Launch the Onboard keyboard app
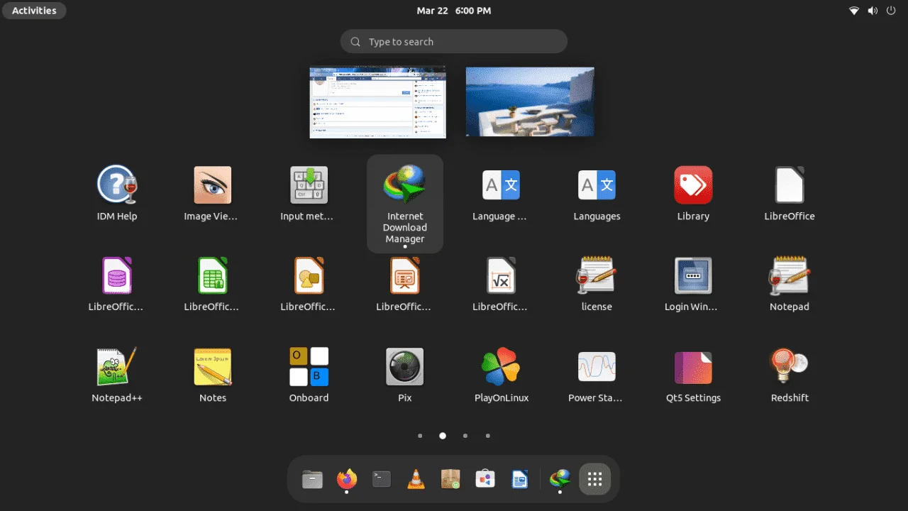The image size is (908, 511). [x=309, y=375]
